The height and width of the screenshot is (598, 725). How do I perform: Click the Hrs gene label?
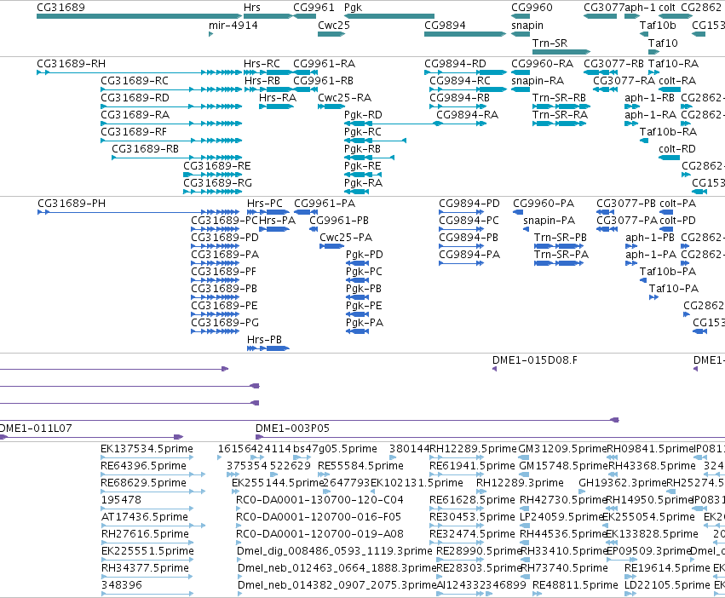252,8
